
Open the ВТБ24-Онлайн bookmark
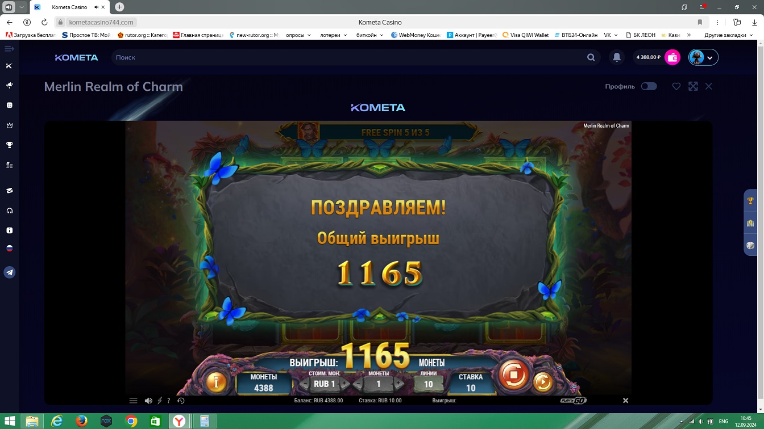575,35
